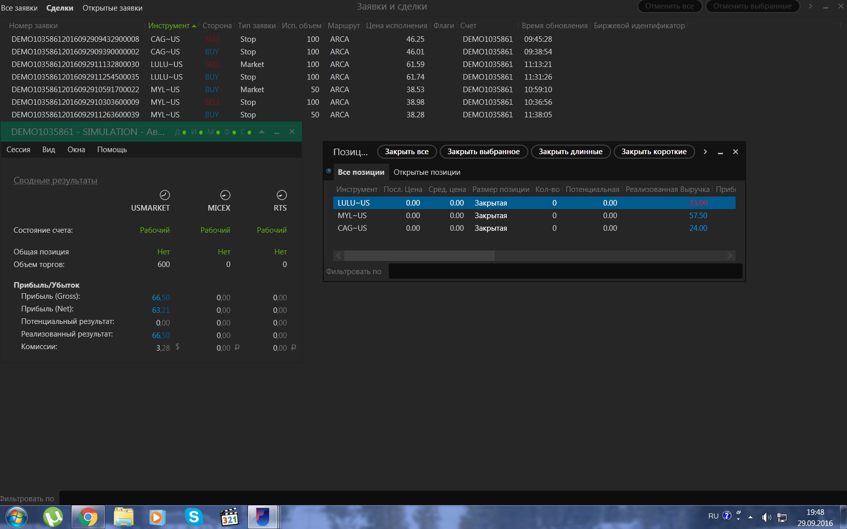Click the Д connection status indicator

(180, 132)
